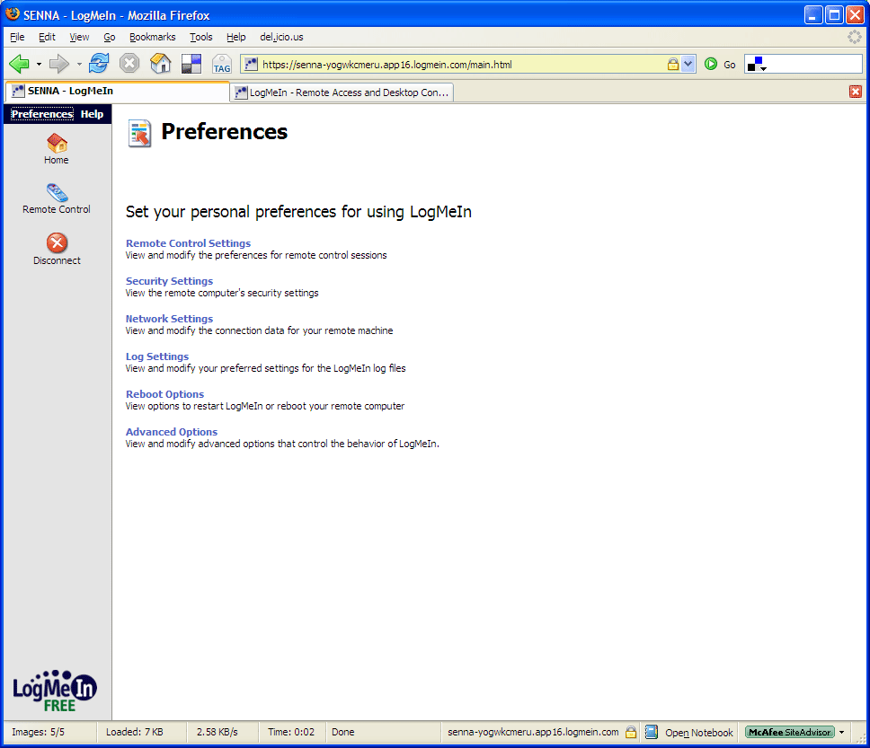Click the TAG toolbar button
The image size is (870, 748).
(222, 64)
